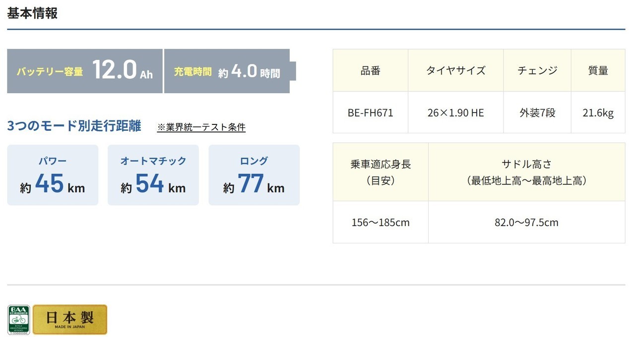Image resolution: width=635 pixels, height=337 pixels.
Task: Click the サドル高さ header cell
Action: click(526, 172)
